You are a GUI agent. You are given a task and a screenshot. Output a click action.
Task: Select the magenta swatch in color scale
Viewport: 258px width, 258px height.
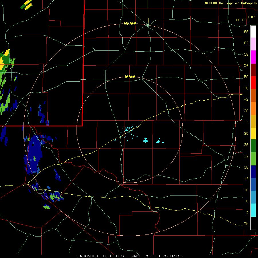tap(253, 57)
